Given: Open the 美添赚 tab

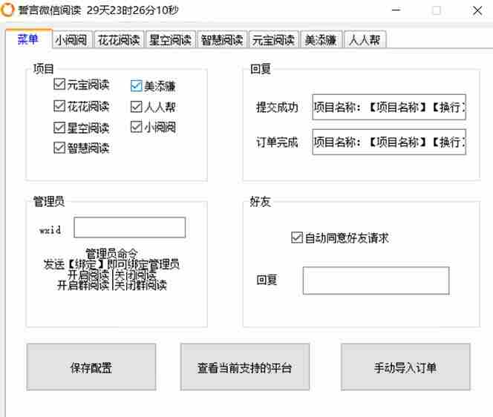Looking at the screenshot, I should (x=321, y=40).
